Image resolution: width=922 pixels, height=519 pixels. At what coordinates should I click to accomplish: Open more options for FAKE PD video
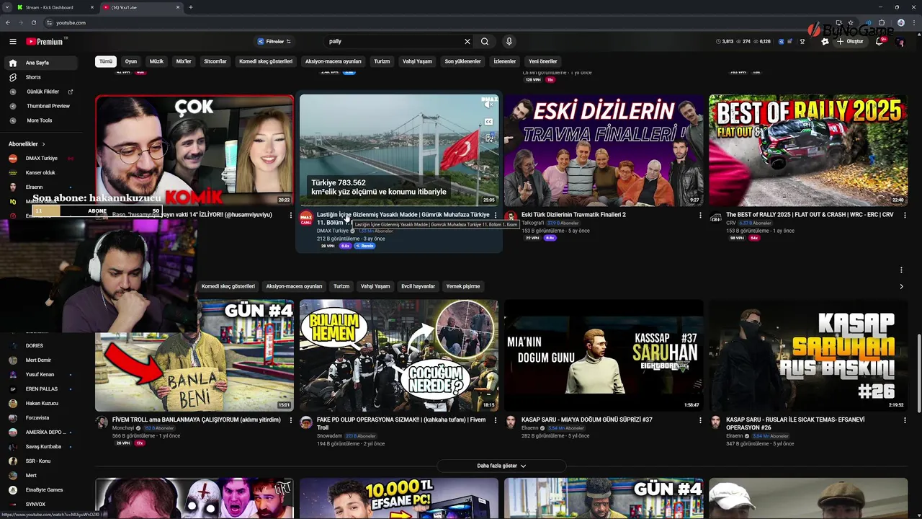click(x=496, y=420)
